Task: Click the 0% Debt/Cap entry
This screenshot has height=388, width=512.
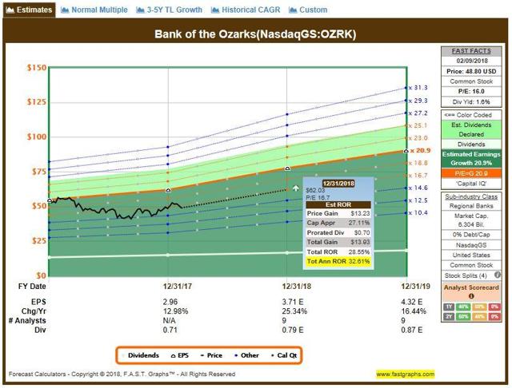Action: click(471, 235)
